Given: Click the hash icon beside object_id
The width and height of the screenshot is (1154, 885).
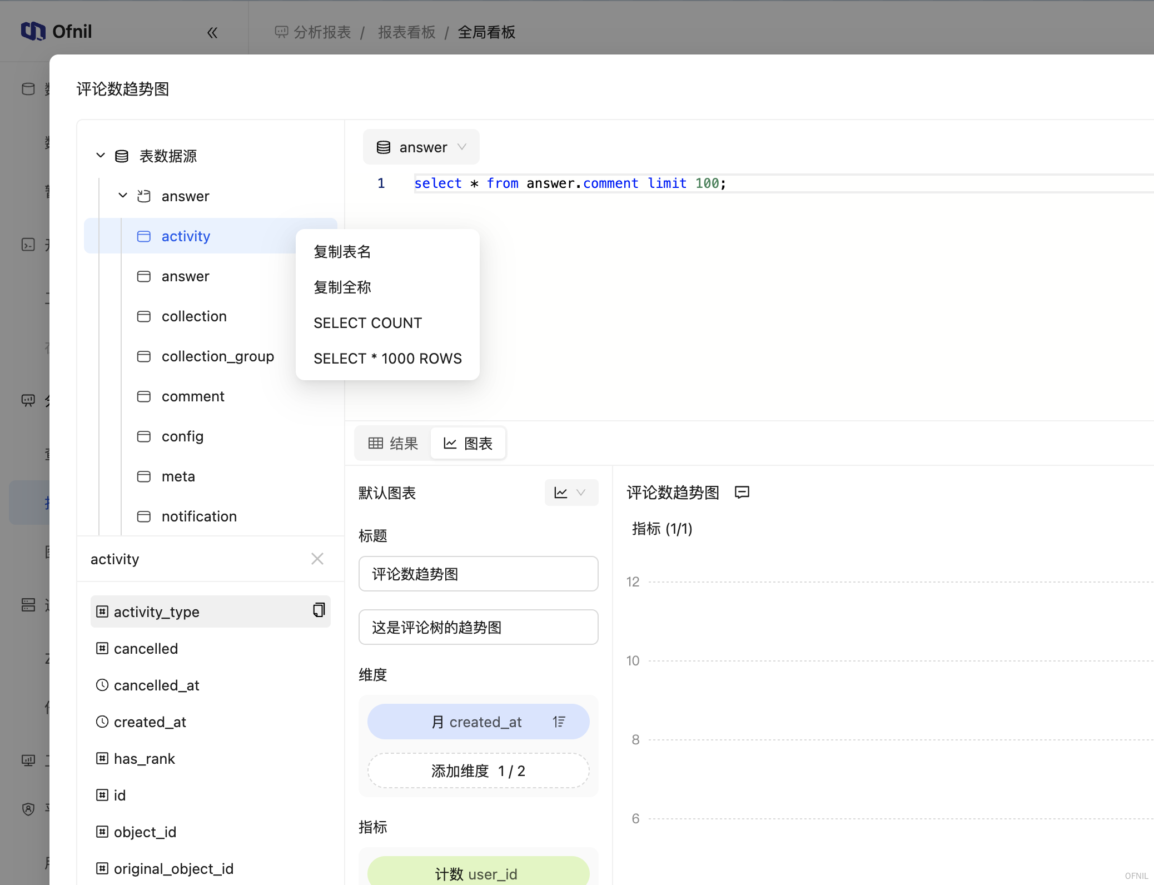Looking at the screenshot, I should tap(102, 832).
